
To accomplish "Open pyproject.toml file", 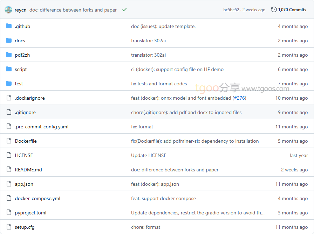I will pyautogui.click(x=30, y=213).
